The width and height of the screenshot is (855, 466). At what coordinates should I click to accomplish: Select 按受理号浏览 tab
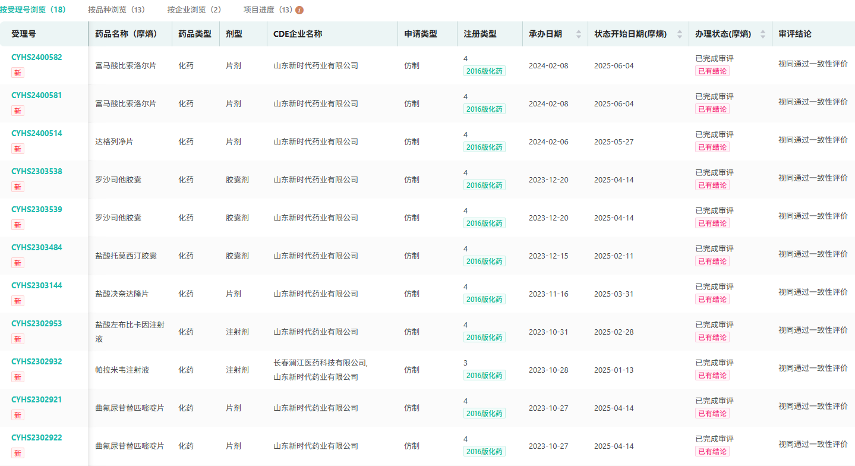(x=33, y=10)
